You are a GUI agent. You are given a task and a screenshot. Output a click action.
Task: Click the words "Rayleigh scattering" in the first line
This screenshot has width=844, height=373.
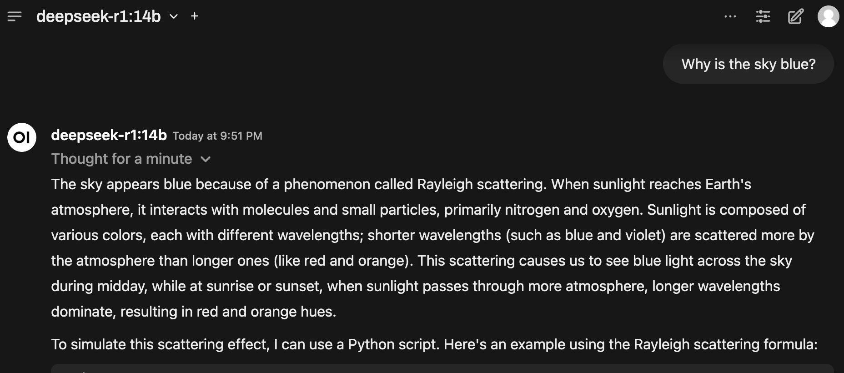point(481,184)
